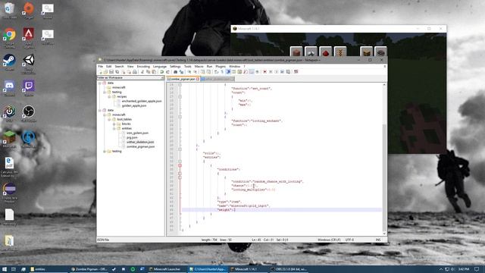The height and width of the screenshot is (273, 485).
Task: Open the File menu in Notepad++
Action: tap(101, 67)
